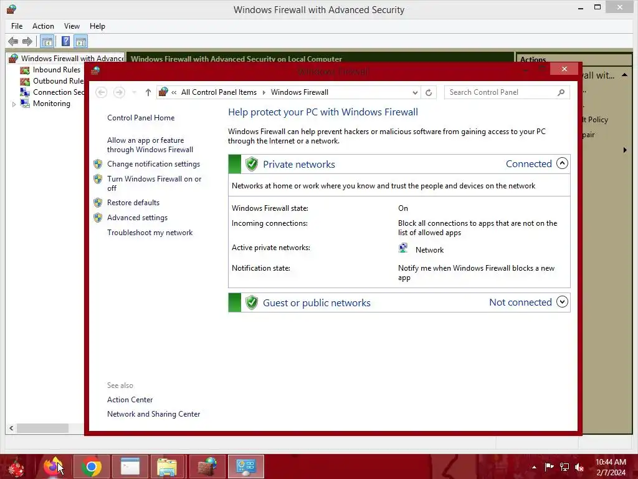Toggle the Show/Hide Console Tree toolbar button
638x479 pixels.
pyautogui.click(x=47, y=41)
